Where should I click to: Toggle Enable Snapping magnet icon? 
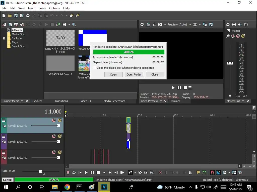[x=212, y=172]
